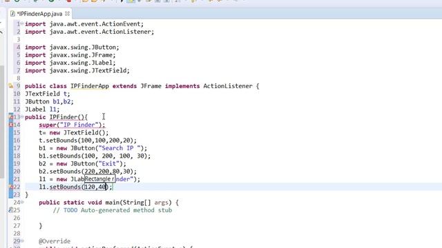
Task: Click line number 3 in the gutter
Action: (x=19, y=39)
